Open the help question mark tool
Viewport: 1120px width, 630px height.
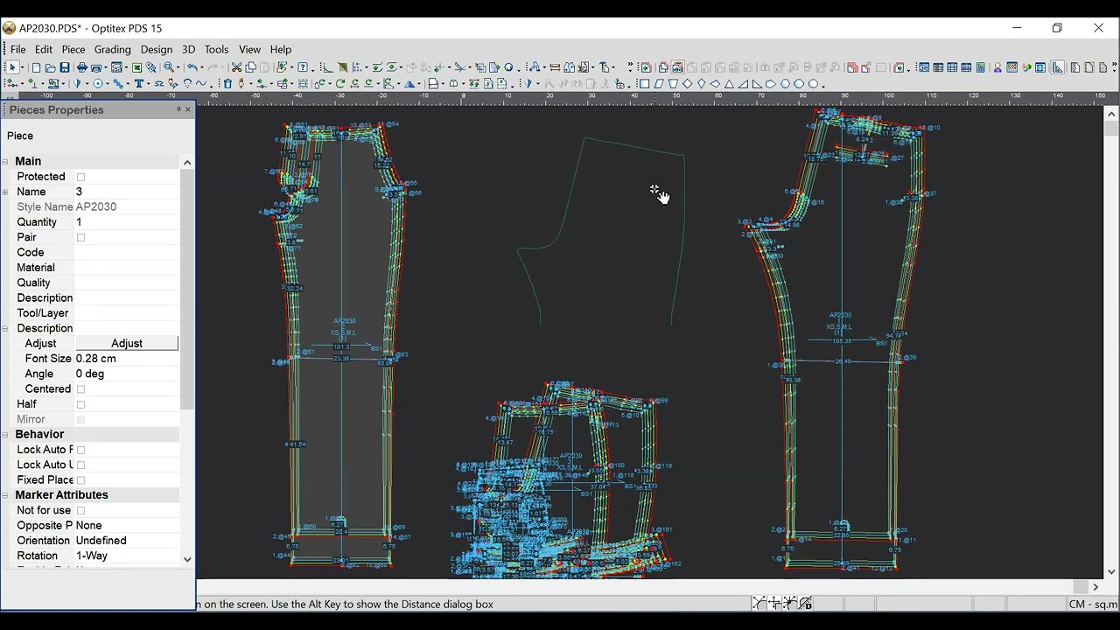(303, 67)
